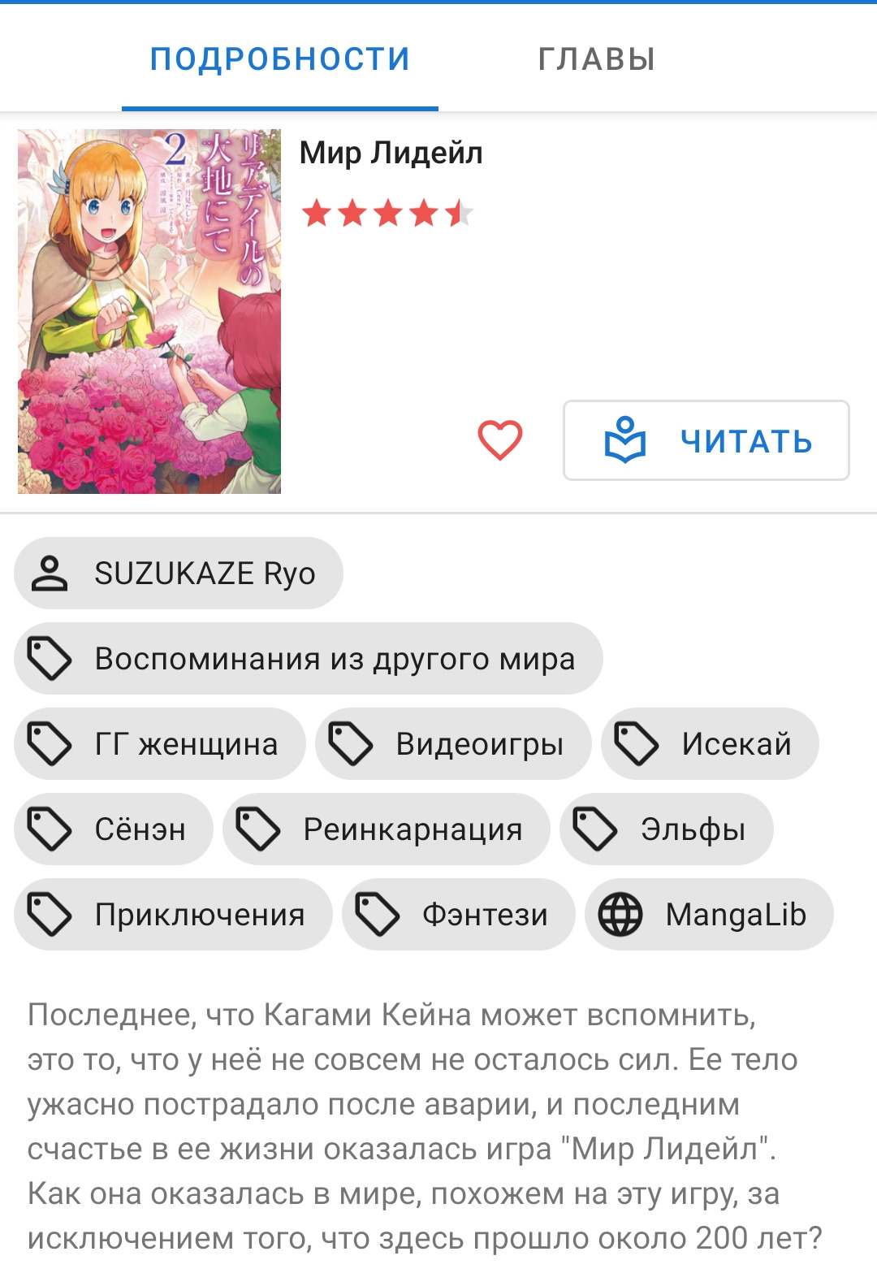This screenshot has height=1273, width=877.
Task: Select the author chip SUZUKAZE Ryo
Action: coord(179,574)
